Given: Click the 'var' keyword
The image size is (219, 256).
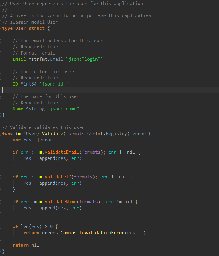Looking at the screenshot, I should click(x=17, y=140).
